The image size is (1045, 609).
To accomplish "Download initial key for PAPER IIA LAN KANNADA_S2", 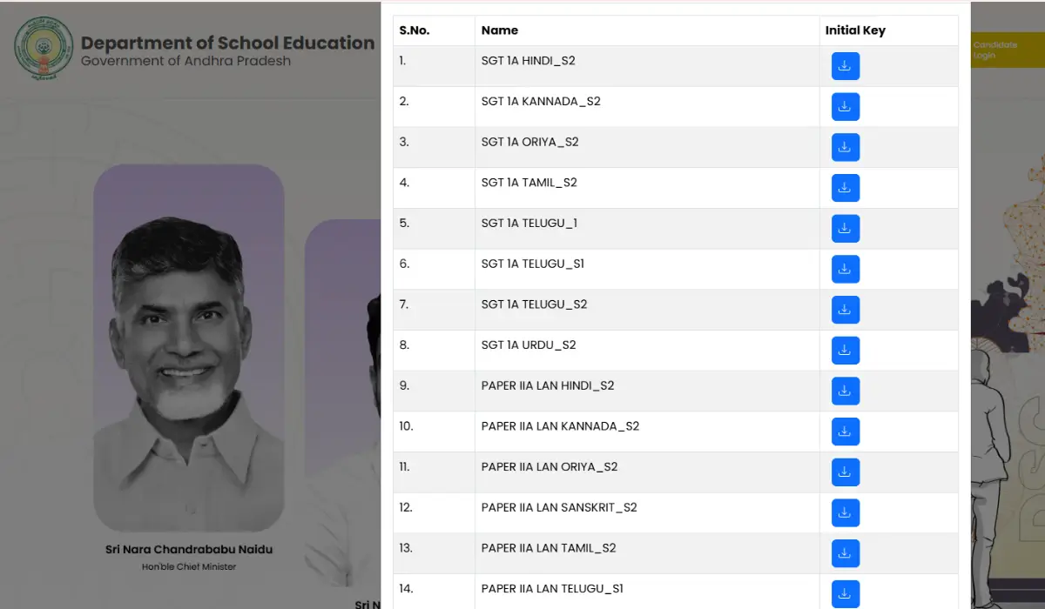I will click(846, 432).
